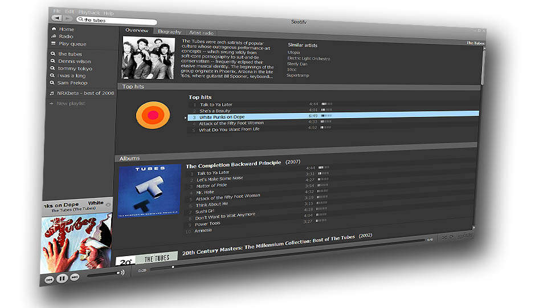Open similar artist 10cc
The image size is (547, 308).
pyautogui.click(x=291, y=70)
